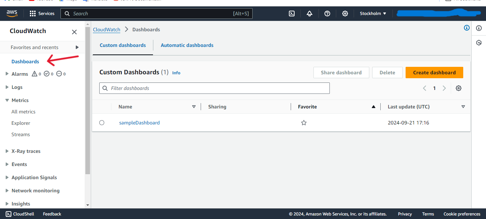The height and width of the screenshot is (219, 486).
Task: Open Feedback in the footer
Action: (x=52, y=214)
